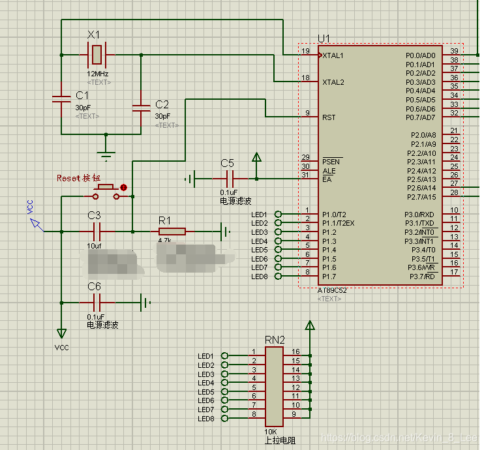Click the <TEXT> placeholder below AT89C52
The width and height of the screenshot is (484, 450).
pos(329,299)
